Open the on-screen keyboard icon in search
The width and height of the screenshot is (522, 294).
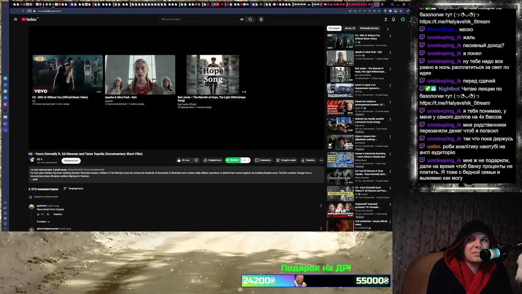point(242,19)
